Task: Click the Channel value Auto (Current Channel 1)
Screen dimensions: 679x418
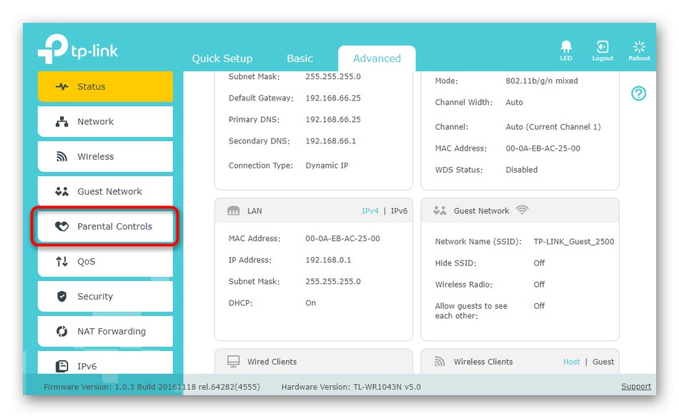Action: 553,127
